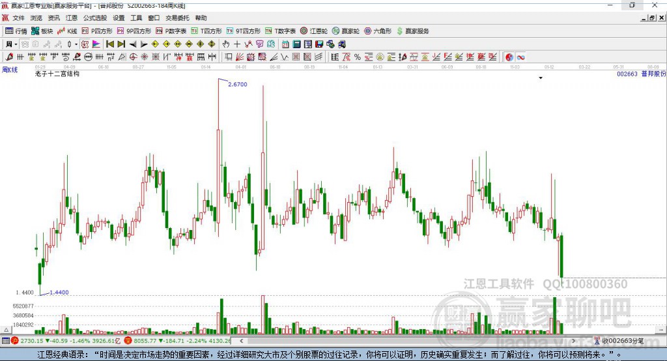667x361 pixels.
Task: Select the red pencil drawing tool
Action: pos(9,57)
